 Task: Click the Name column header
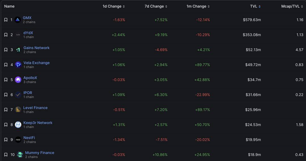click(9, 6)
